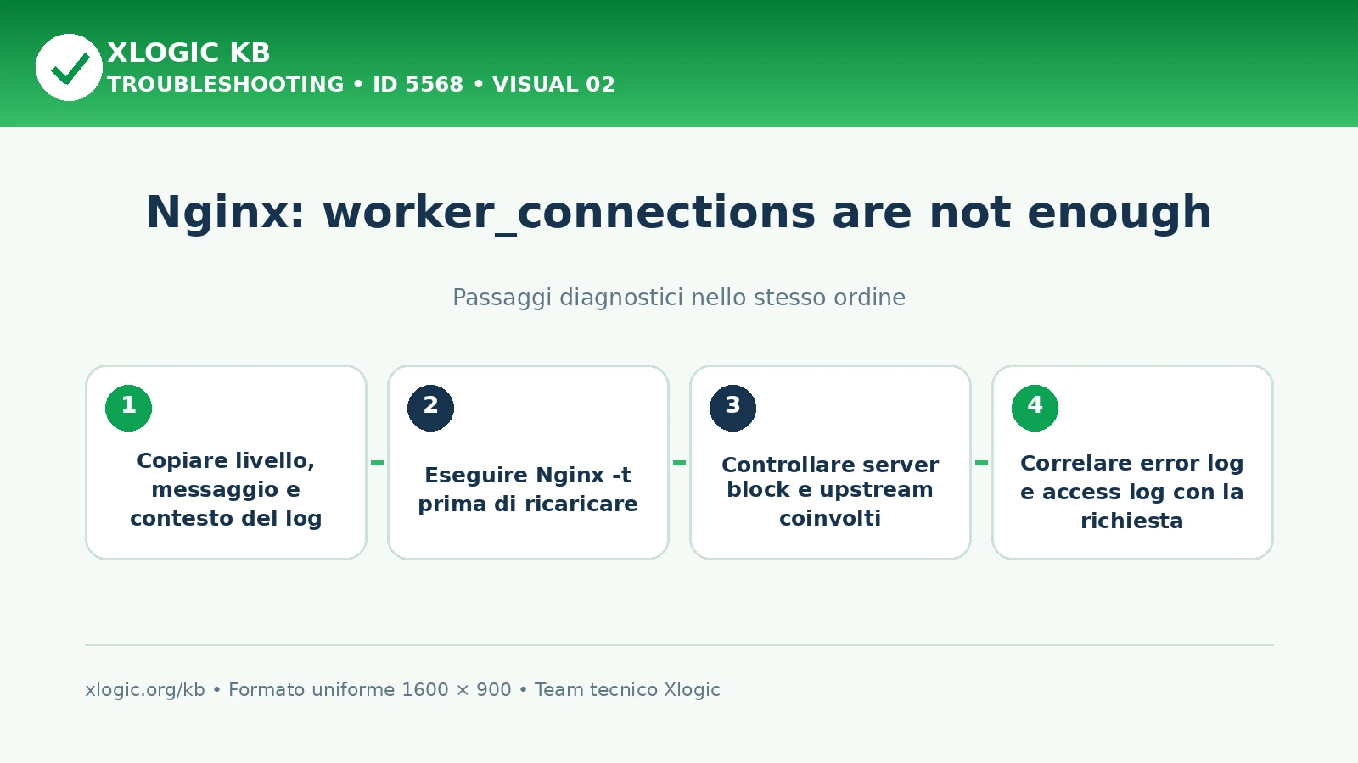Click the TROUBLESHOOTING • ID 5568 • VISUAL 02 line
This screenshot has width=1358, height=763.
361,85
